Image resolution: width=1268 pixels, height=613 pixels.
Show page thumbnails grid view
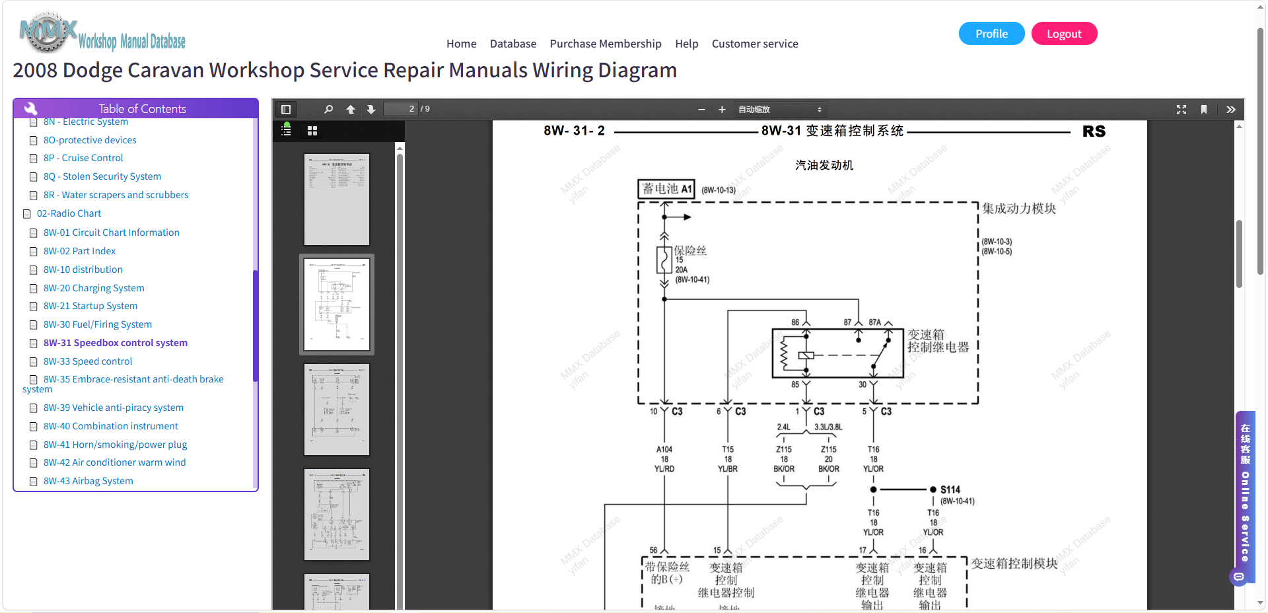click(312, 131)
